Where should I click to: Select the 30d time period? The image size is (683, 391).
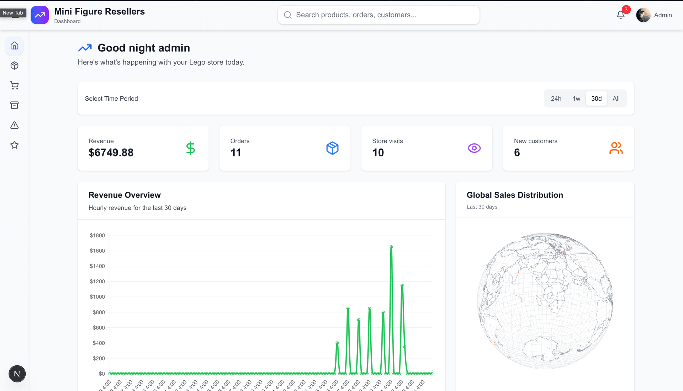tap(596, 98)
